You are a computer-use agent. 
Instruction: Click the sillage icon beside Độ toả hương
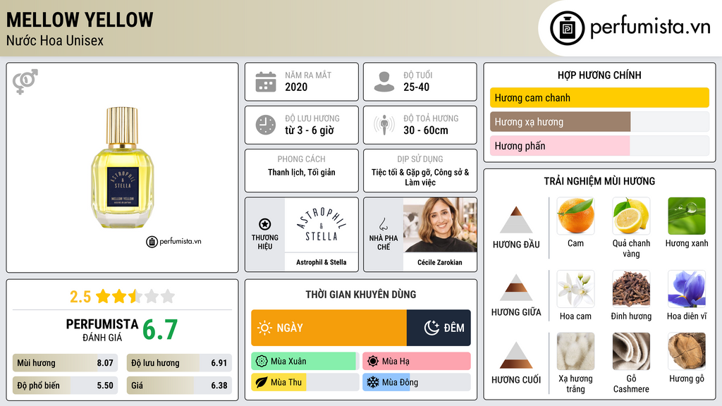tap(384, 125)
